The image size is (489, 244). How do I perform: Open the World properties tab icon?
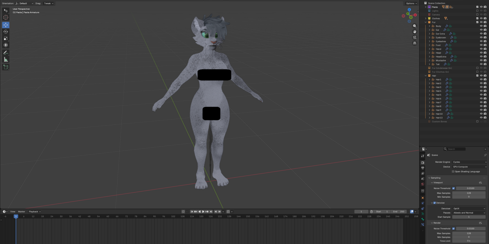point(423,185)
